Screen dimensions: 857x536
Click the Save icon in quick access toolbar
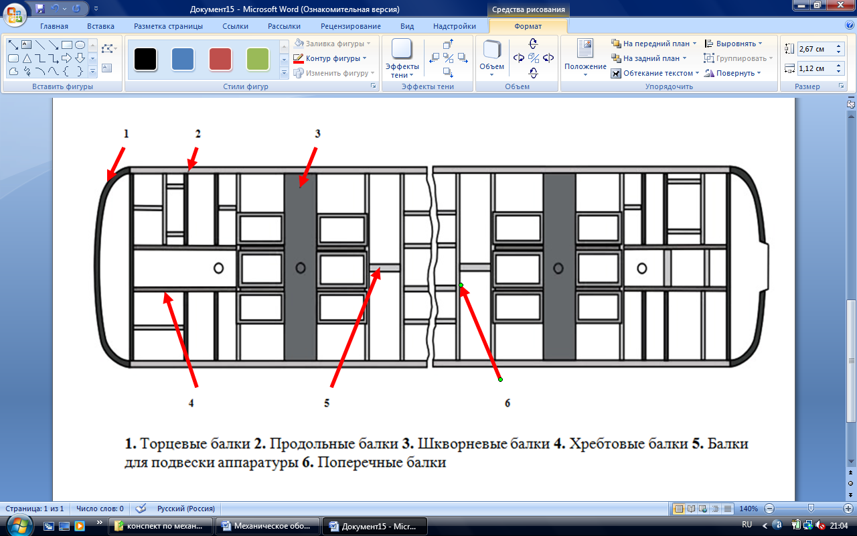point(40,9)
